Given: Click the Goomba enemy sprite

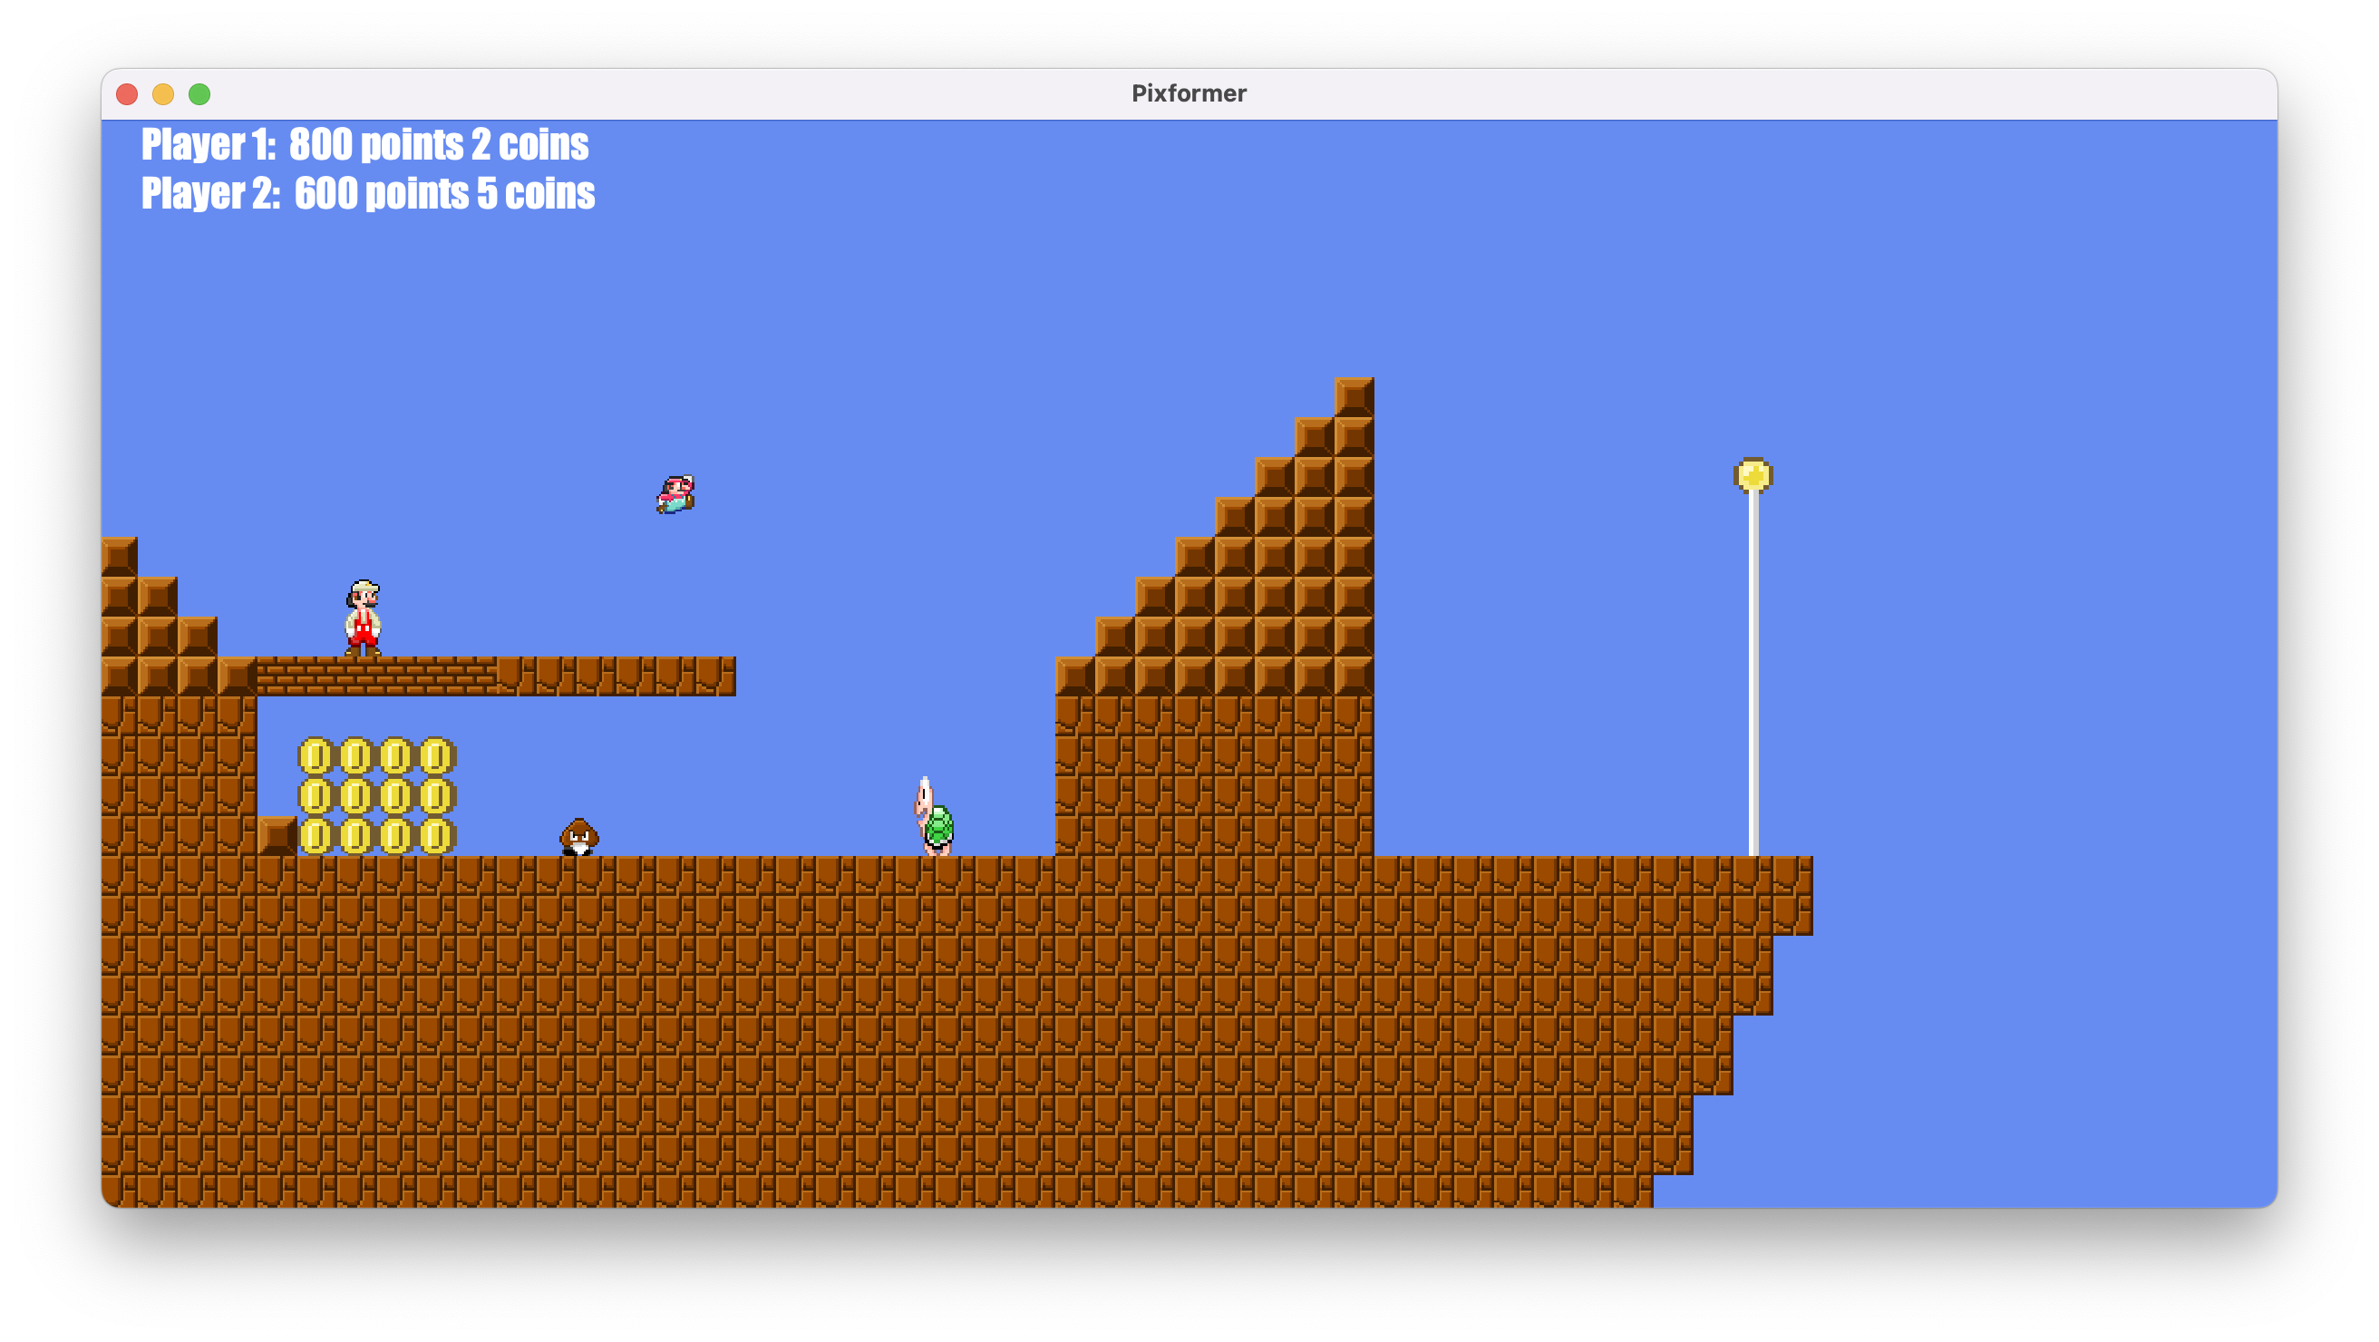Looking at the screenshot, I should [579, 837].
